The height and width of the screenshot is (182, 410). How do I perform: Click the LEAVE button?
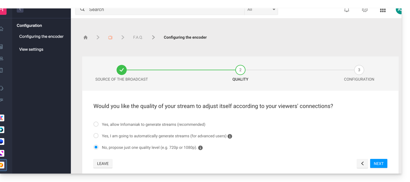(103, 163)
